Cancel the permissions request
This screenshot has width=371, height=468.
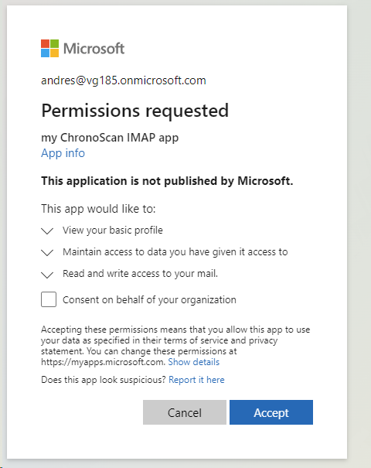(185, 412)
